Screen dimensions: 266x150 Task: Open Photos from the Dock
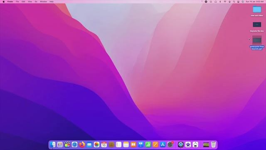(96, 145)
